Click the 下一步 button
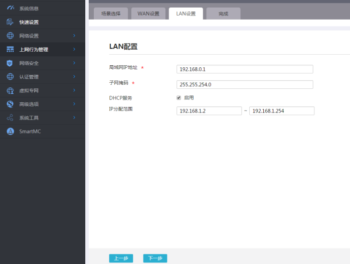Viewport: 350px width, 264px height. click(x=155, y=258)
